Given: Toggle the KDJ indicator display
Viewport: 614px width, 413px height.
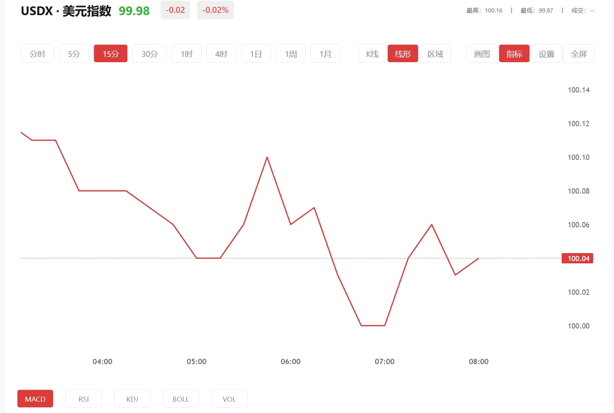Looking at the screenshot, I should 132,399.
